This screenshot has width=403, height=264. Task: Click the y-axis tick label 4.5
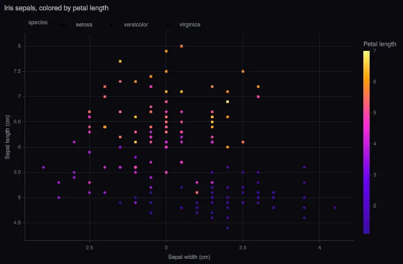point(17,223)
